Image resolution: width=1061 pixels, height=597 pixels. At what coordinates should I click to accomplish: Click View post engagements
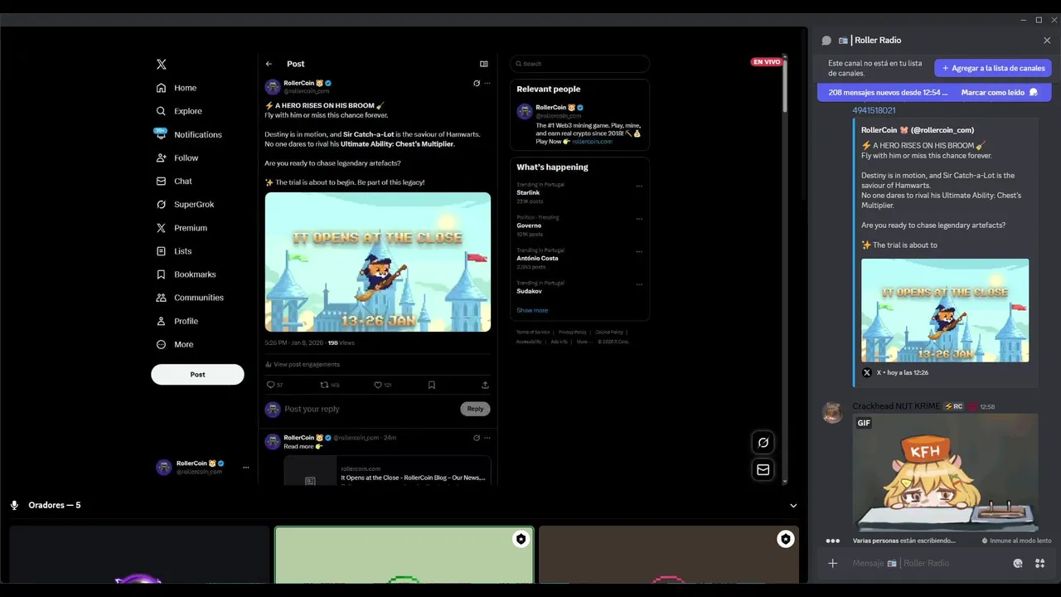[303, 364]
